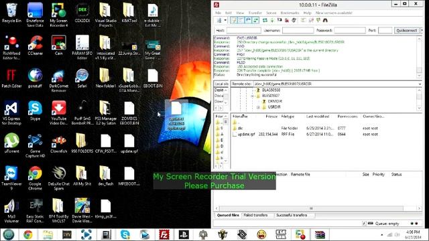Open directory listing filters dialog

point(303,21)
